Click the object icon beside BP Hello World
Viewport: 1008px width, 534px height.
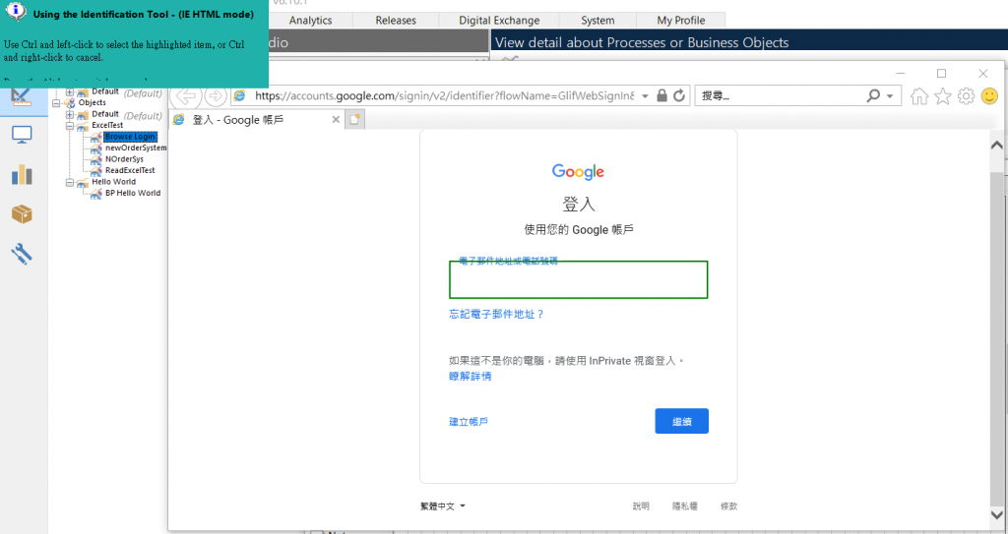coord(95,193)
